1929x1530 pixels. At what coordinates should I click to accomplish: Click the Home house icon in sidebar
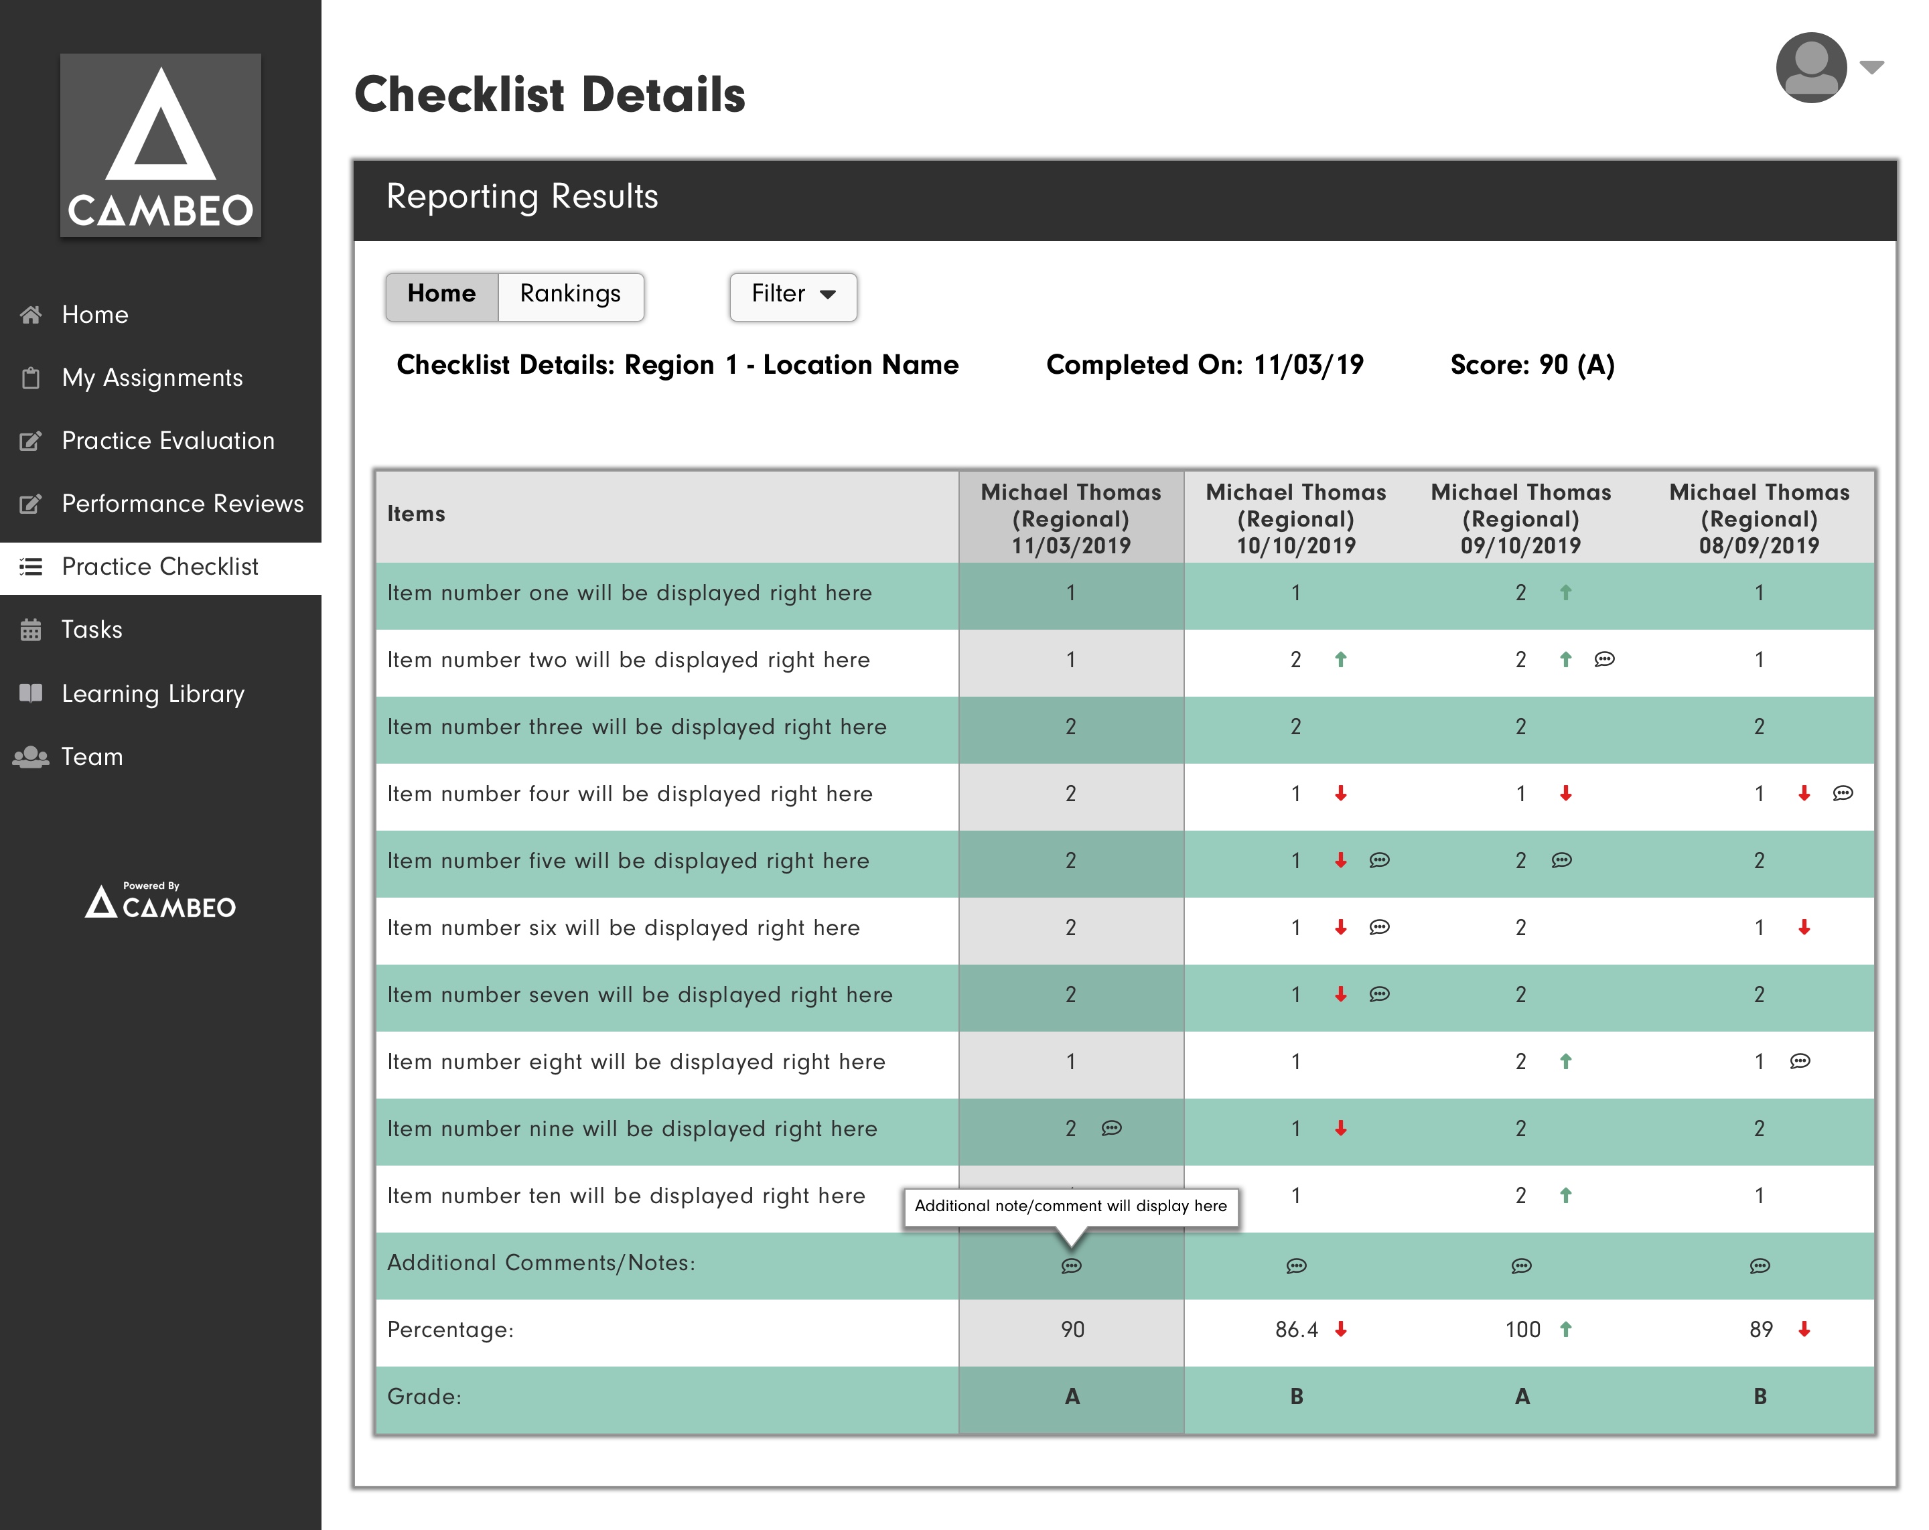(x=30, y=314)
